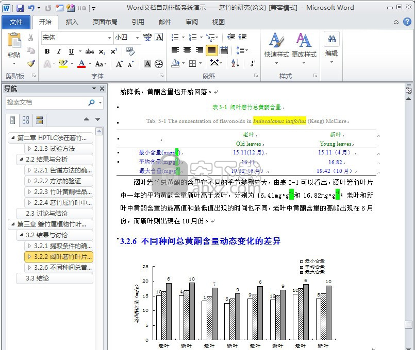Image resolution: width=415 pixels, height=350 pixels.
Task: Apply strikethrough to text
Action: click(90, 51)
